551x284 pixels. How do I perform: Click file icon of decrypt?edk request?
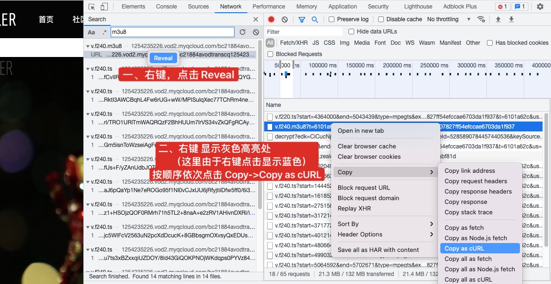pyautogui.click(x=269, y=137)
